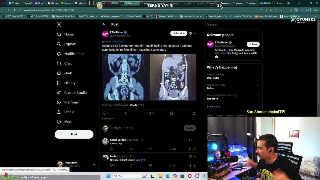
Task: Open options for Bidon trend
Action: click(258, 85)
